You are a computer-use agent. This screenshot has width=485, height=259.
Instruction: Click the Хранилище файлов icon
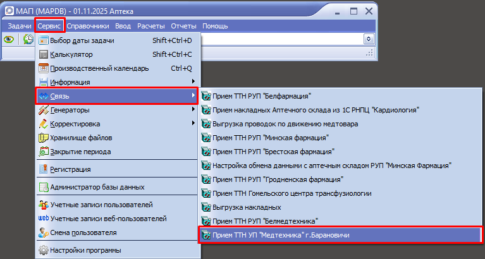(44, 138)
